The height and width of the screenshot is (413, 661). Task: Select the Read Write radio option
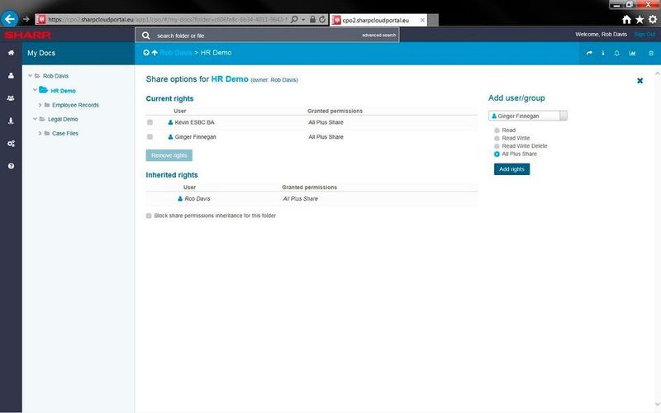[x=497, y=138]
